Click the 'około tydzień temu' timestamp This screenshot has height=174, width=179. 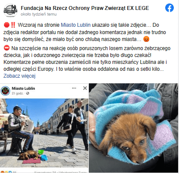pyautogui.click(x=39, y=14)
